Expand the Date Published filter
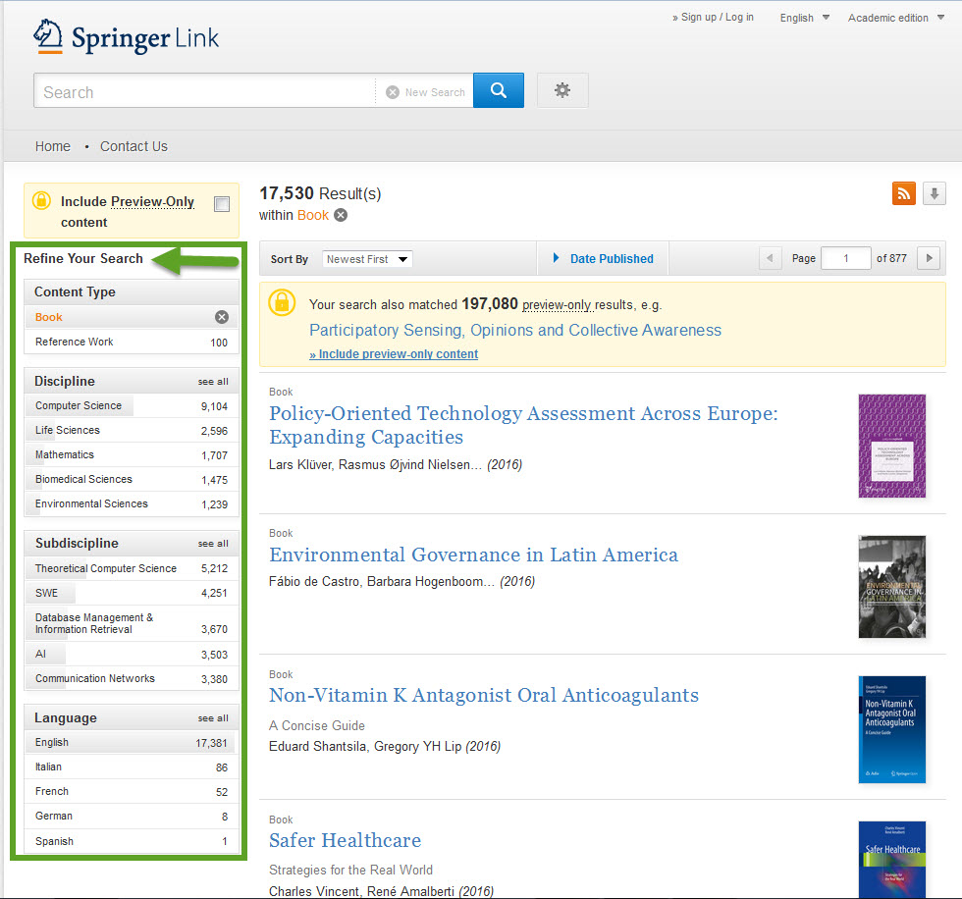 pyautogui.click(x=603, y=259)
